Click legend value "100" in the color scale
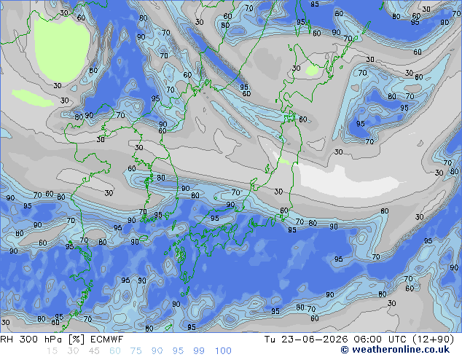 point(223,351)
